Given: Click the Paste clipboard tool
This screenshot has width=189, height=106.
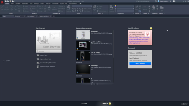Looking at the screenshot, I should pyautogui.click(x=154, y=8).
